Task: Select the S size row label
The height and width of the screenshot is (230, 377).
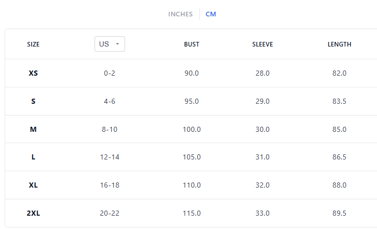Action: point(33,101)
